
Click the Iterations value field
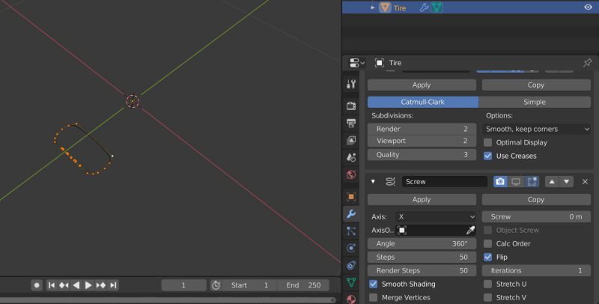click(536, 270)
